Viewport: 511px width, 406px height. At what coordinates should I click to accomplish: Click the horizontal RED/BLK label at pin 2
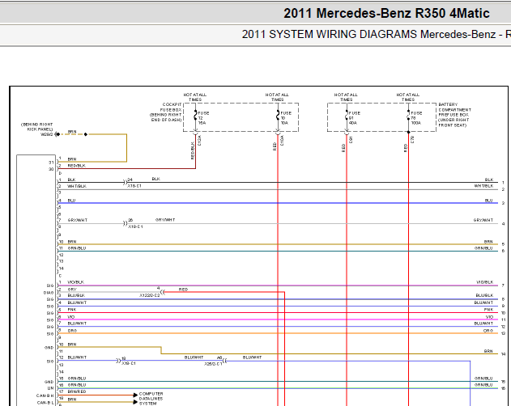click(76, 166)
